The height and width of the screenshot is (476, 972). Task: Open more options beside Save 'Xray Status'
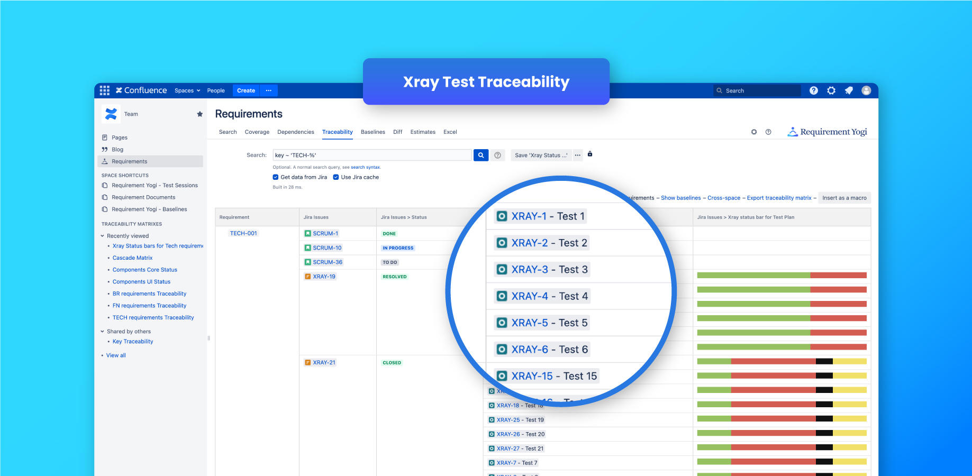click(x=577, y=155)
